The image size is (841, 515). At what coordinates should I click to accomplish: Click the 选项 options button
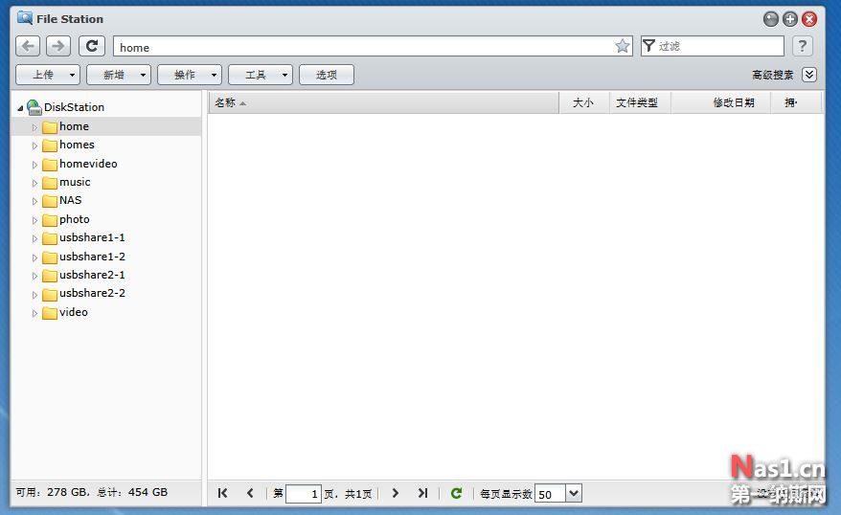(x=327, y=75)
